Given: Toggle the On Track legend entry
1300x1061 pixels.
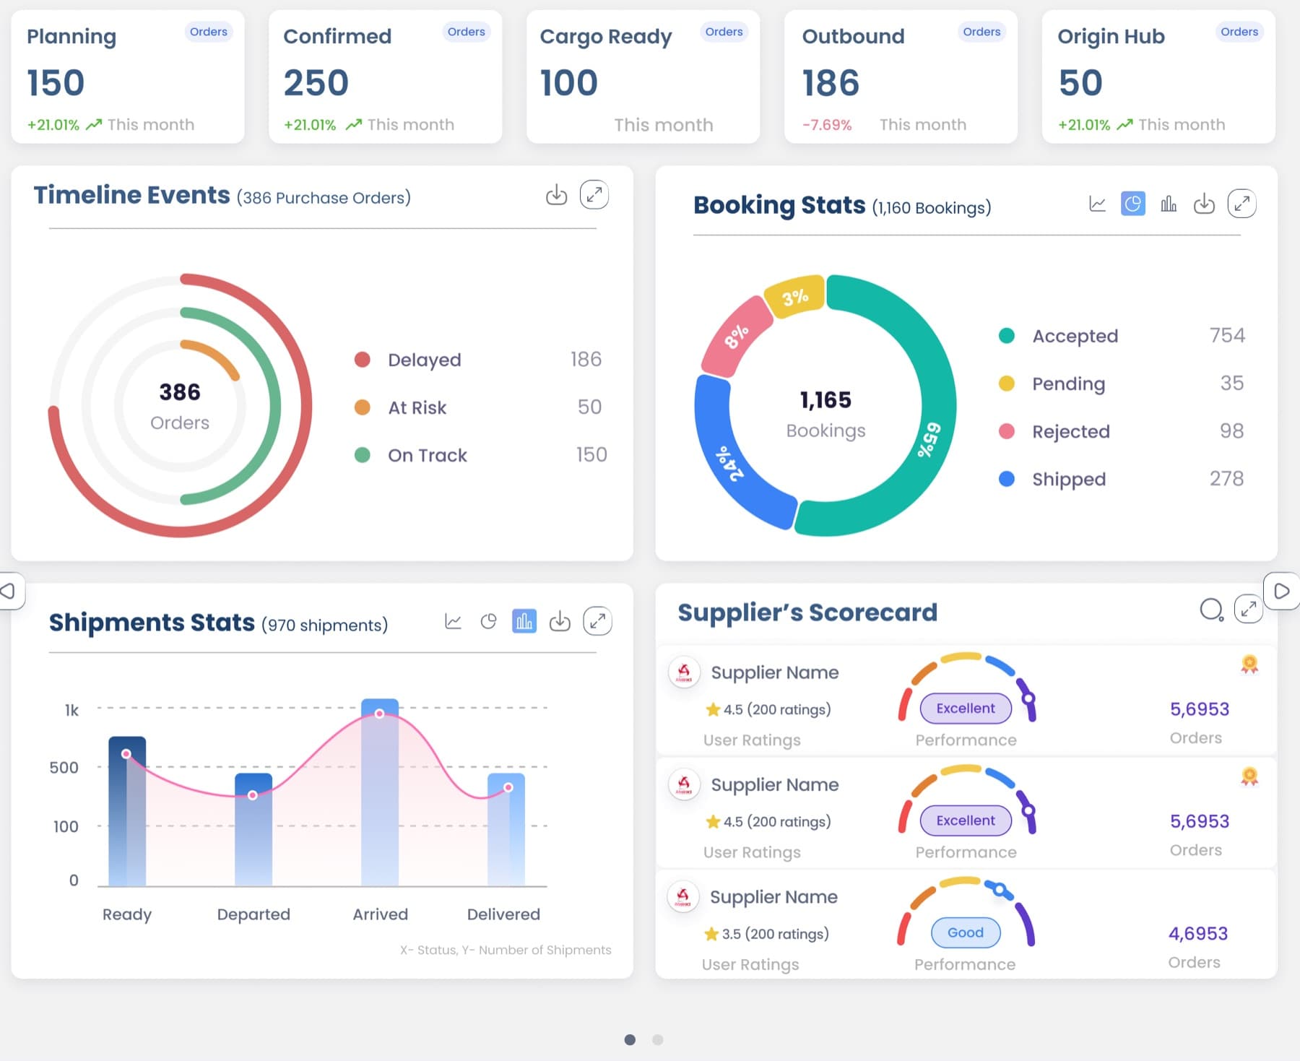Looking at the screenshot, I should [481, 455].
